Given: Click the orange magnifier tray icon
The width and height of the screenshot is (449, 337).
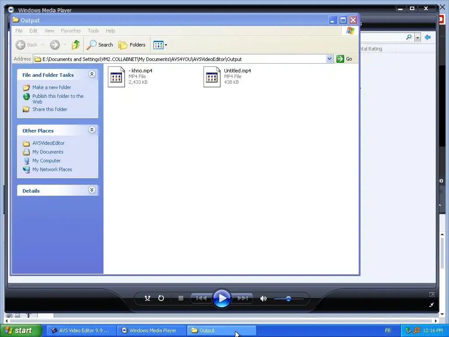Looking at the screenshot, I should pos(417,330).
